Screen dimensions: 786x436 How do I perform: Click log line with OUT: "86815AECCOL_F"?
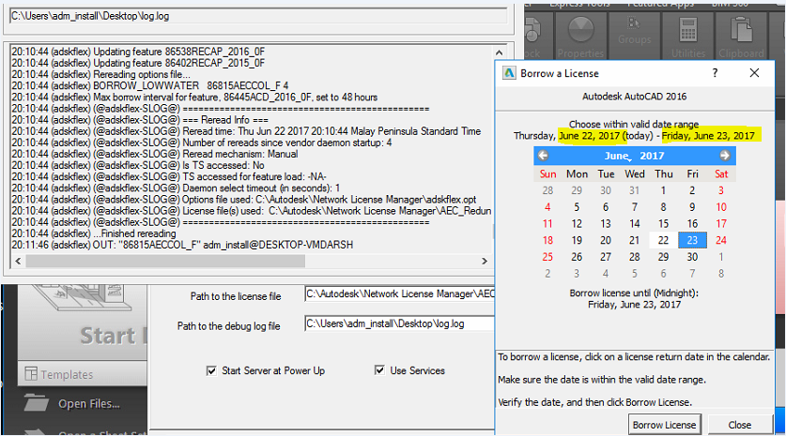tap(182, 245)
